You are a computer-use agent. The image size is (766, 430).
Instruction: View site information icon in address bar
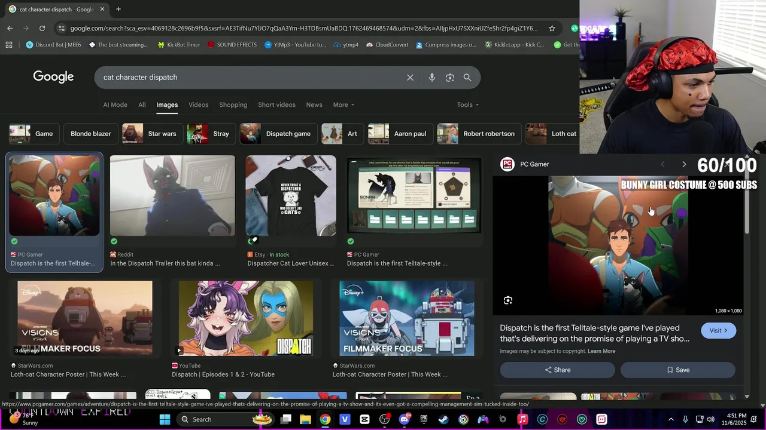[x=61, y=28]
